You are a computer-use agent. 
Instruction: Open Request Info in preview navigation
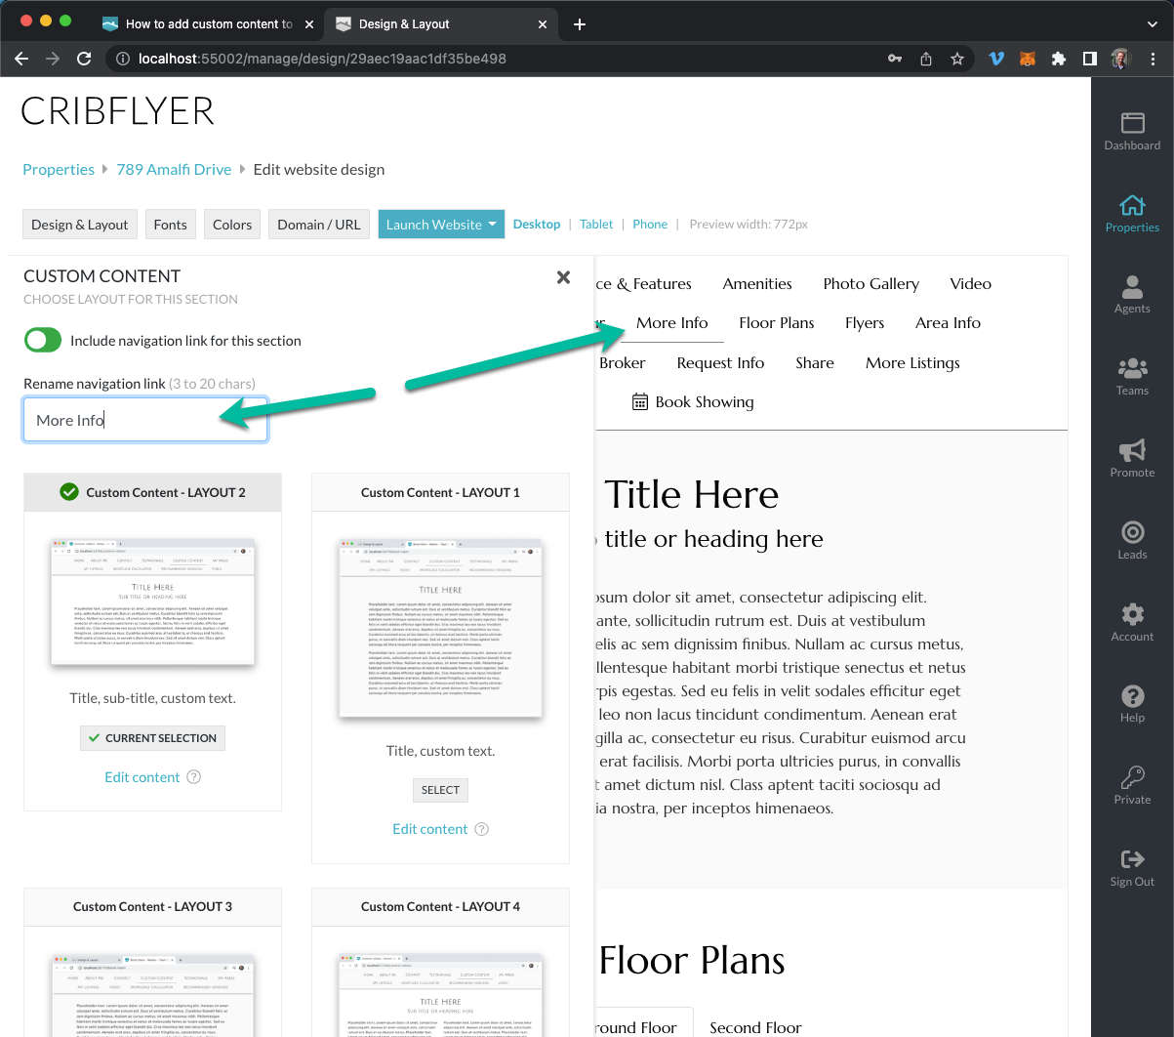pos(720,363)
